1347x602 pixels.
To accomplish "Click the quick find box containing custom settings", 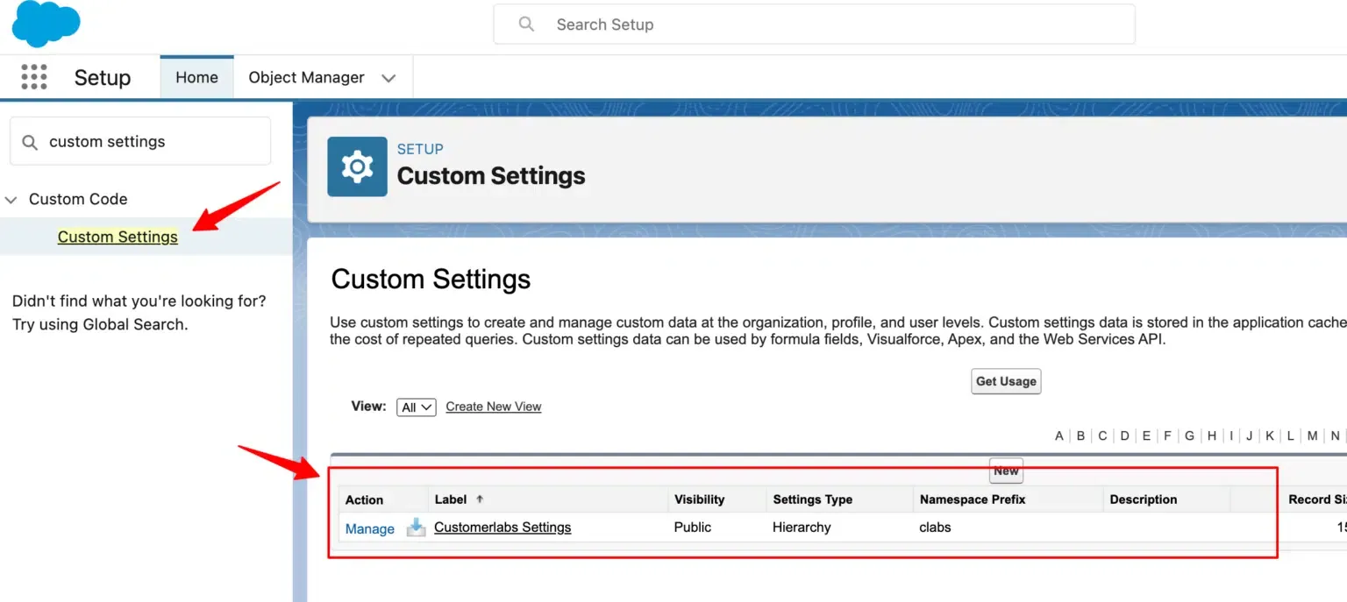I will click(140, 141).
